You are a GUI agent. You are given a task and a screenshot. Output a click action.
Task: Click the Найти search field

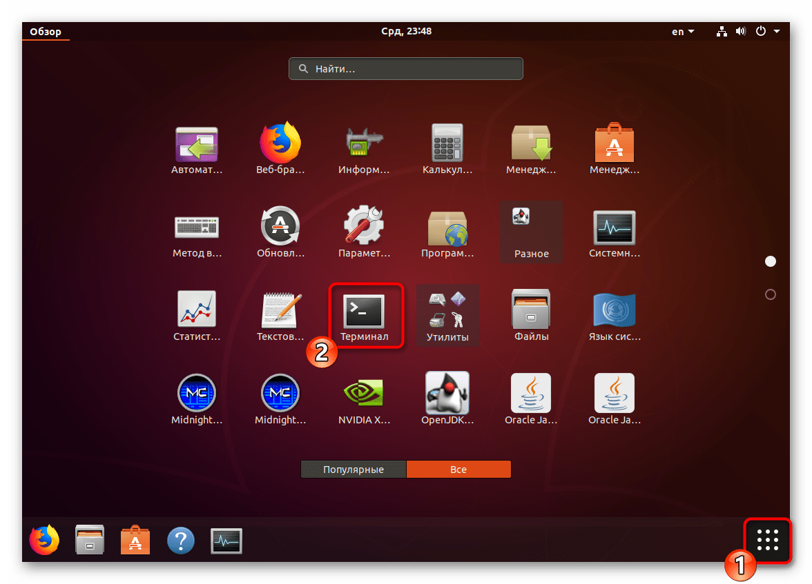(x=406, y=69)
